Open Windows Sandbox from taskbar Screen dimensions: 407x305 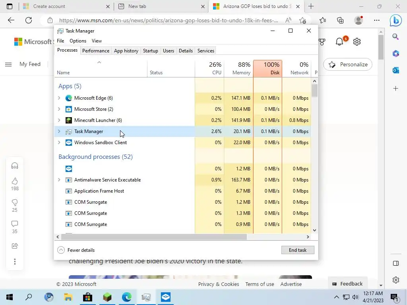[166, 297]
